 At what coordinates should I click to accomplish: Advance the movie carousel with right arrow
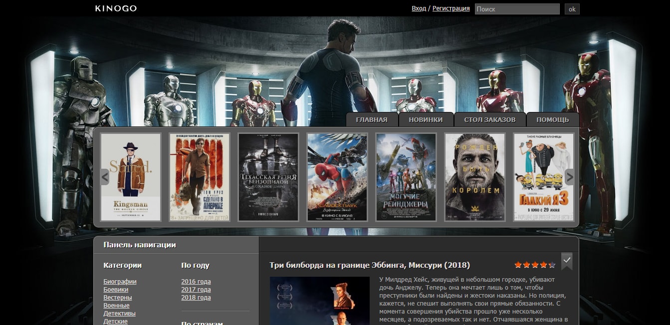point(569,177)
